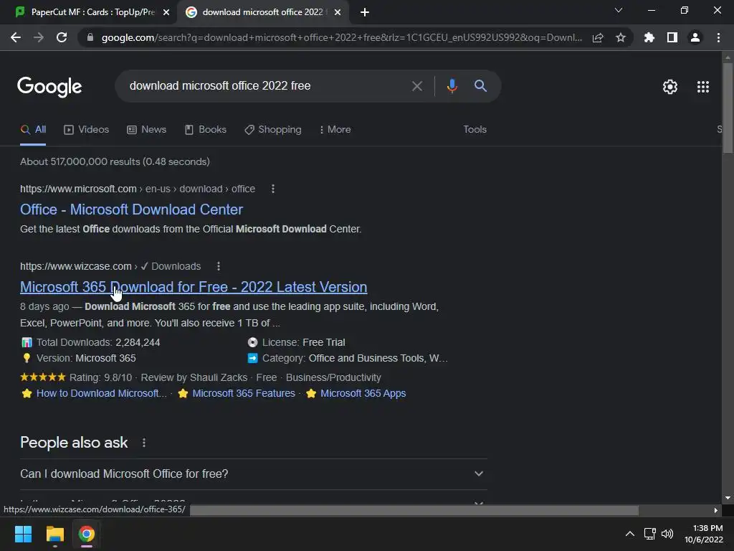Viewport: 734px width, 551px height.
Task: Click scrollbar down arrow
Action: (728, 498)
